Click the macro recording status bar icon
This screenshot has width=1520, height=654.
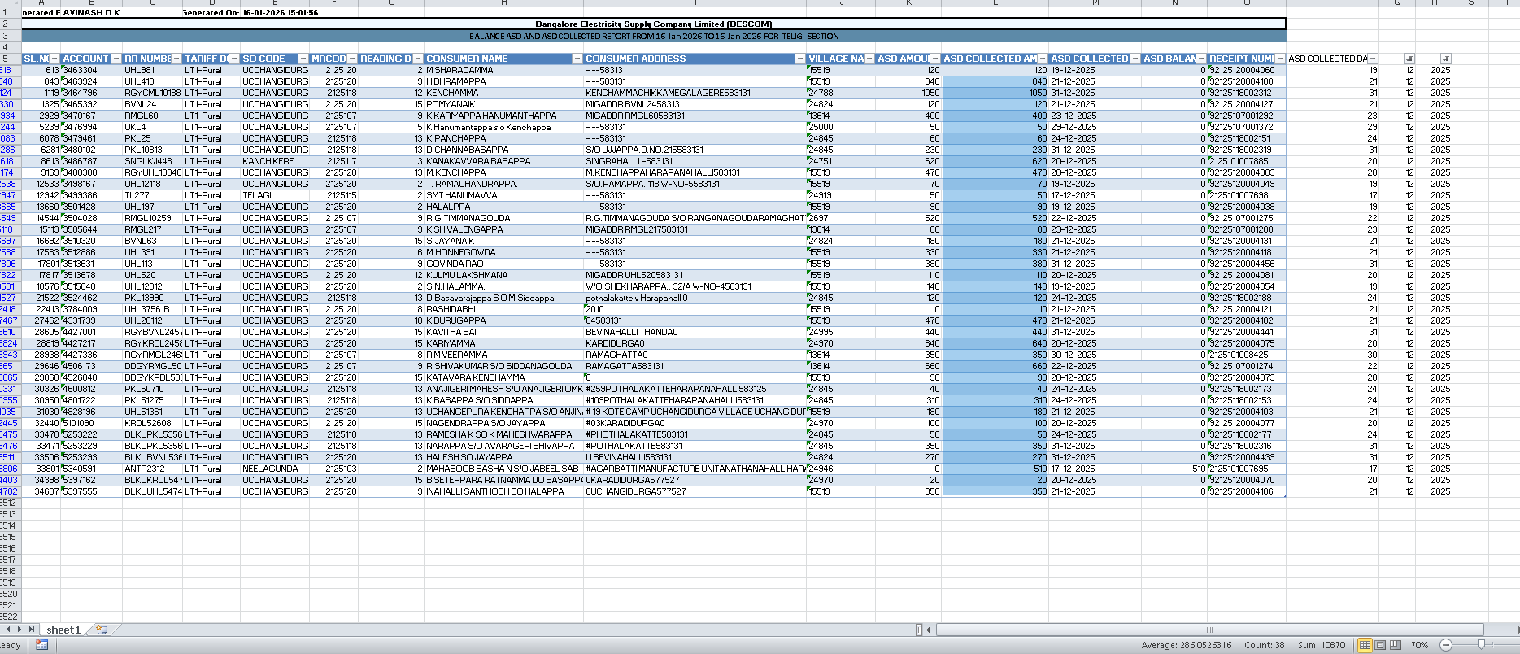pyautogui.click(x=41, y=645)
